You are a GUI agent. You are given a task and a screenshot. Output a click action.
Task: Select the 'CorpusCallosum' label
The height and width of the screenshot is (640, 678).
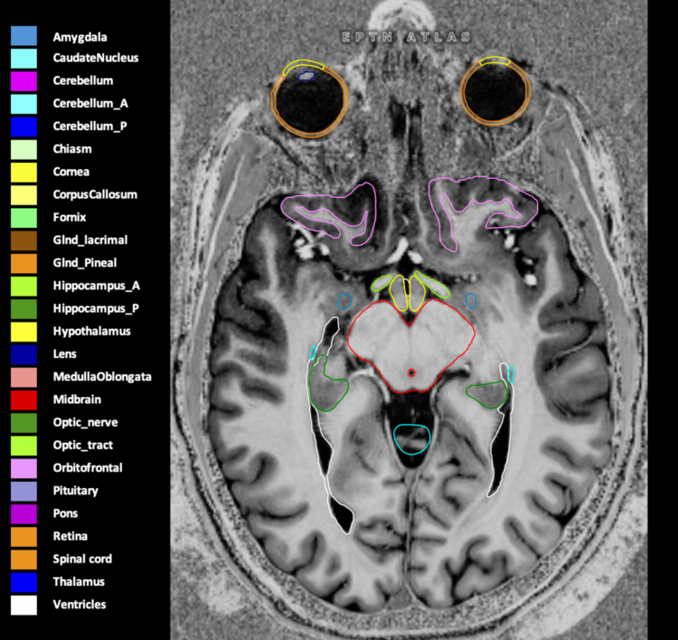point(95,195)
